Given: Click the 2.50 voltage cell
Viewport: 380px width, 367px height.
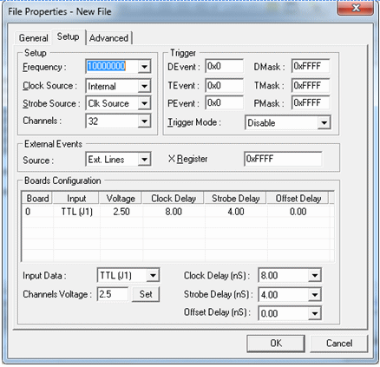Looking at the screenshot, I should [121, 212].
